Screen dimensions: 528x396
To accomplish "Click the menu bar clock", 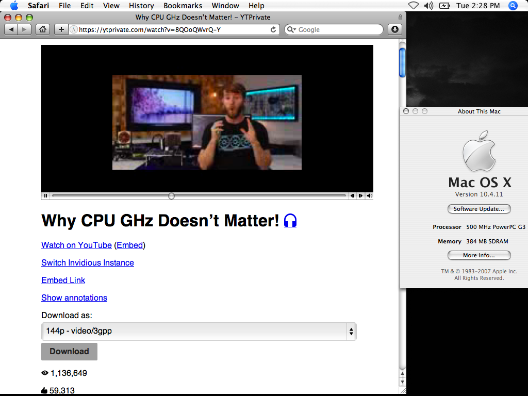I will click(x=478, y=6).
